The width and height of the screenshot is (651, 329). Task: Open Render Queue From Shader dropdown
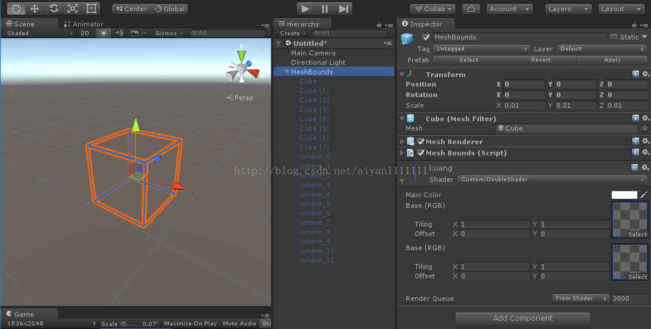click(x=580, y=298)
